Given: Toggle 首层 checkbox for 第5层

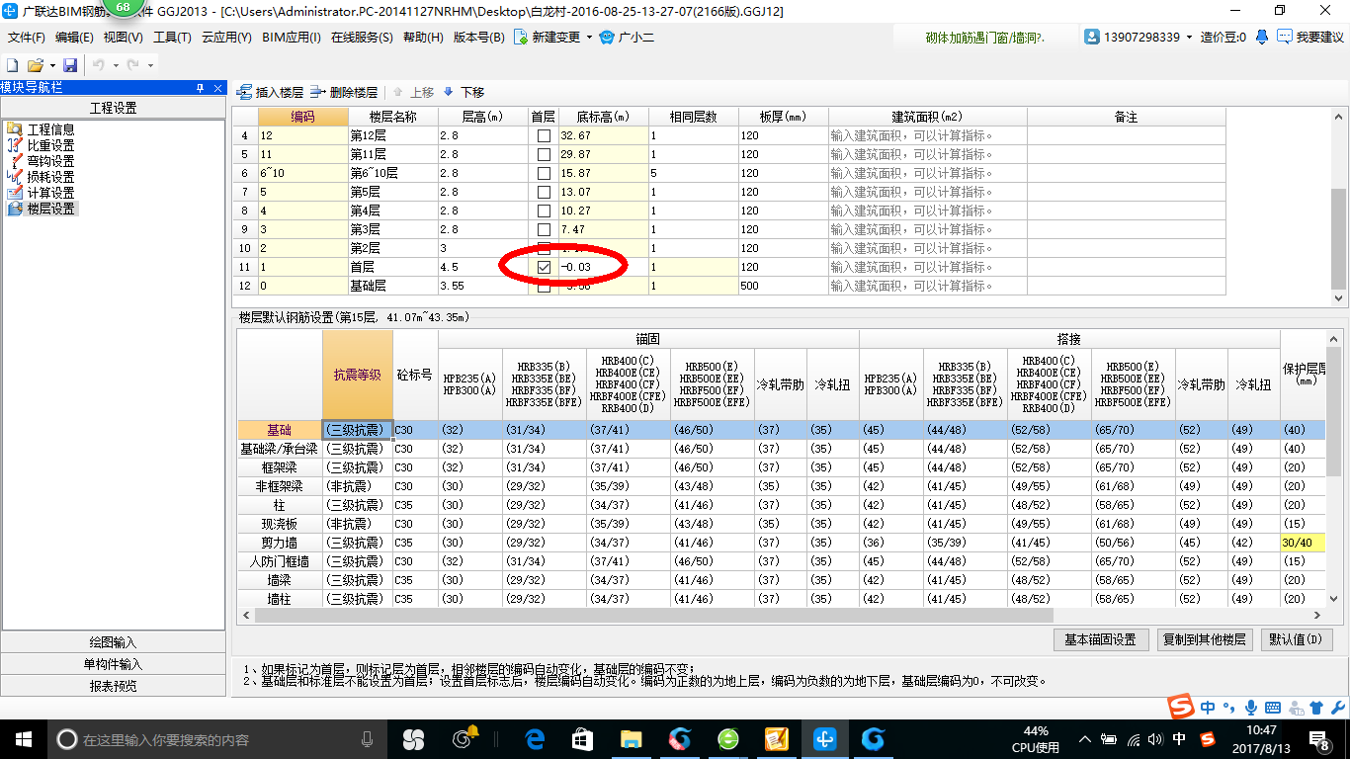Looking at the screenshot, I should 544,192.
